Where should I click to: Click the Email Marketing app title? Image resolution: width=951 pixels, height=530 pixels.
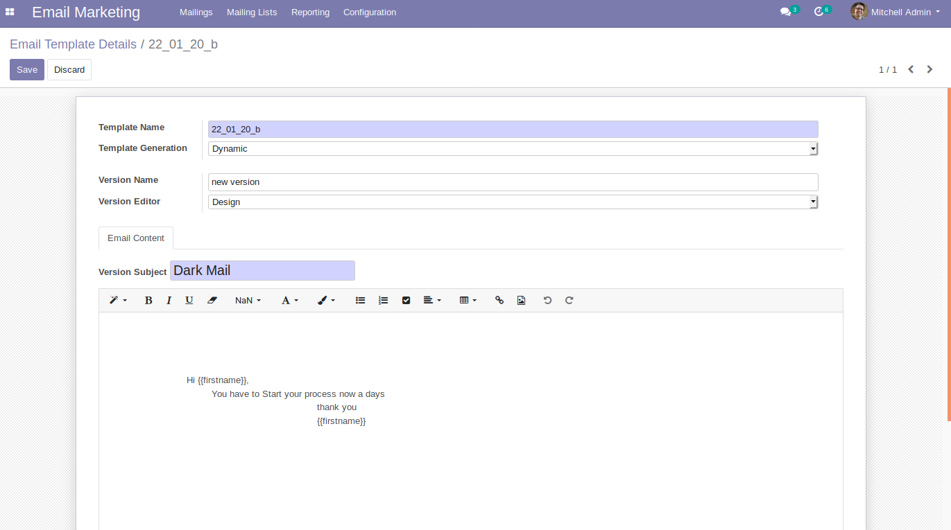tap(86, 12)
